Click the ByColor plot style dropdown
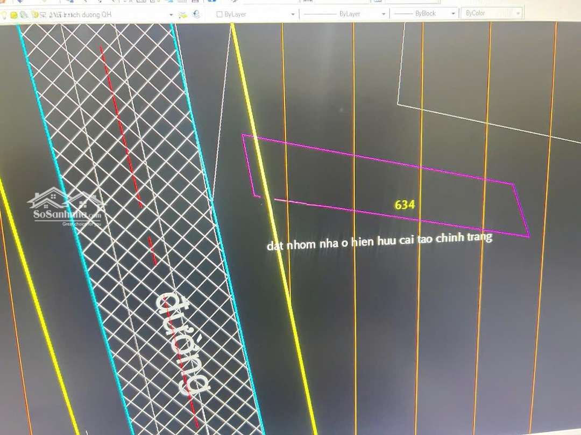This screenshot has height=435, width=581. tap(491, 13)
